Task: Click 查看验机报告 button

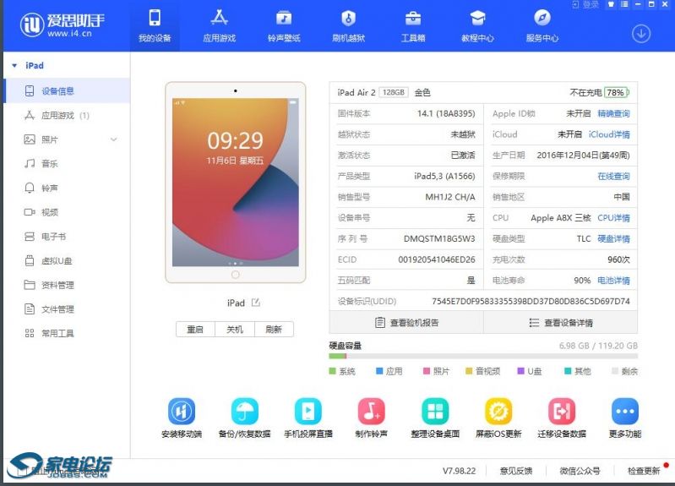Action: [x=406, y=322]
